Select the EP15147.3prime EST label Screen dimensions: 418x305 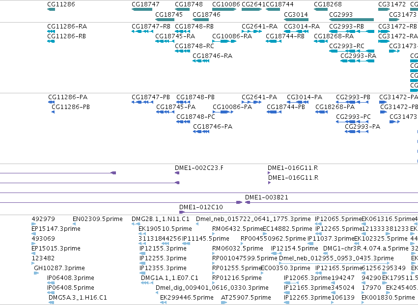56,229
